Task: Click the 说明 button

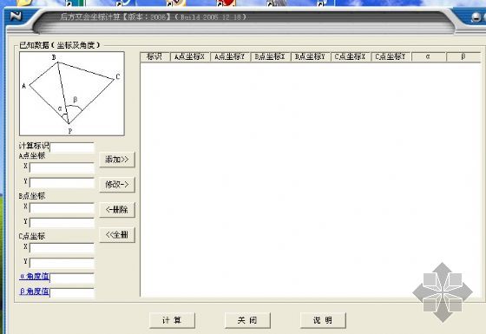Action: tap(323, 320)
